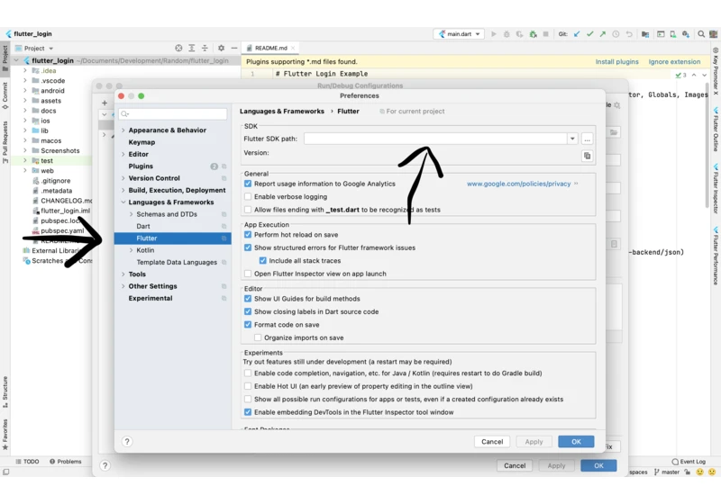This screenshot has width=721, height=504.
Task: Select Experimental in settings list
Action: coord(151,298)
